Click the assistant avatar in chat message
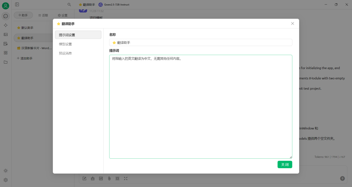This screenshot has width=352, height=187. tap(83, 10)
